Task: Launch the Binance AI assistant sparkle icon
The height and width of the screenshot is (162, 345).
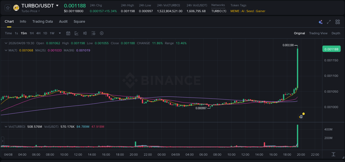Action: click(320, 22)
